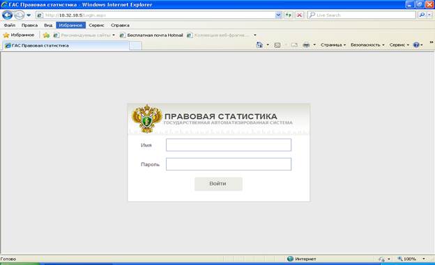Click the Войти login button
The height and width of the screenshot is (265, 435).
tap(218, 184)
